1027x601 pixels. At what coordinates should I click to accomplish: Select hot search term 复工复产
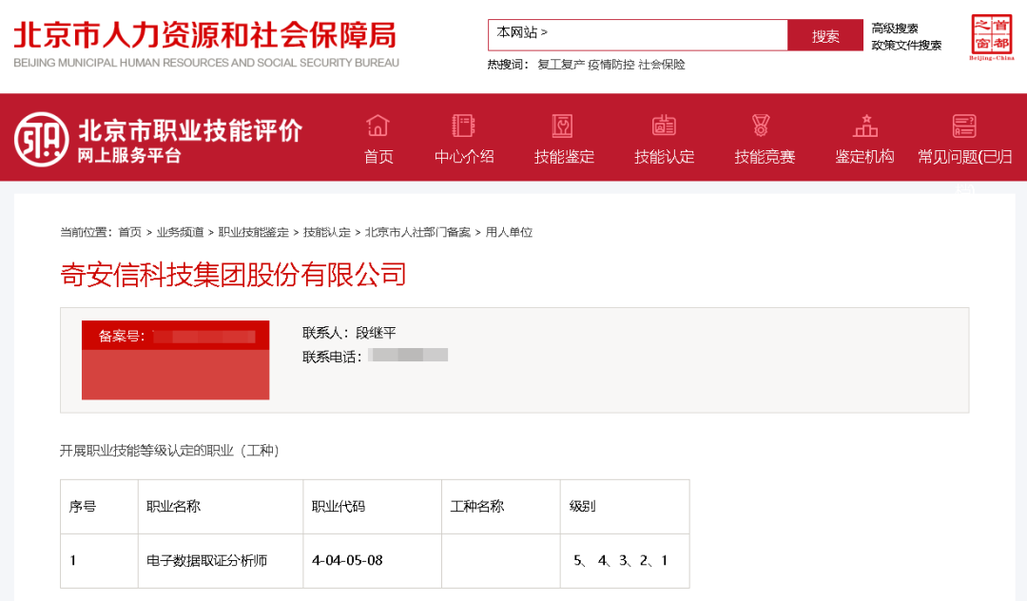[x=560, y=65]
